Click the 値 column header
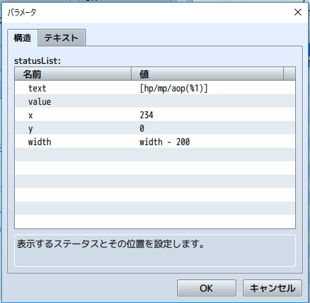This screenshot has width=310, height=303. point(207,74)
